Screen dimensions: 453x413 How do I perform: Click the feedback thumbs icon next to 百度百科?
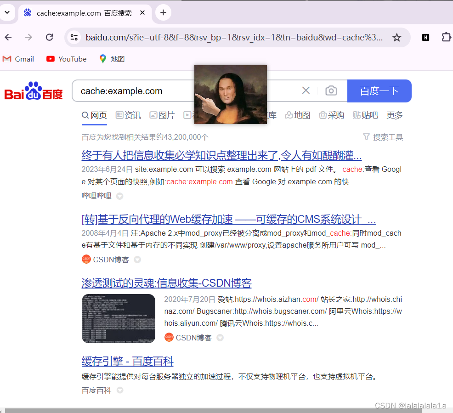pos(119,390)
